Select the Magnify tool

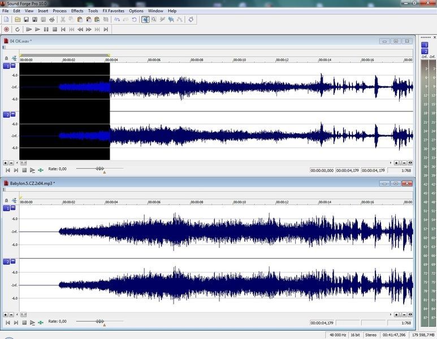(154, 20)
